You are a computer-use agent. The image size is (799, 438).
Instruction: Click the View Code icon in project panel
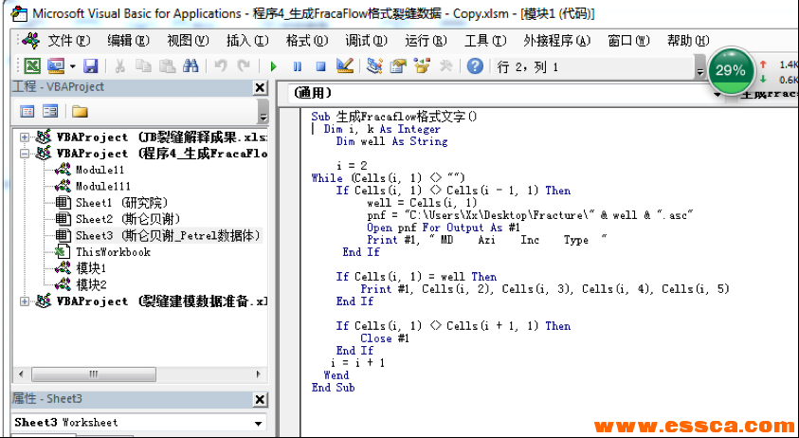click(x=27, y=111)
